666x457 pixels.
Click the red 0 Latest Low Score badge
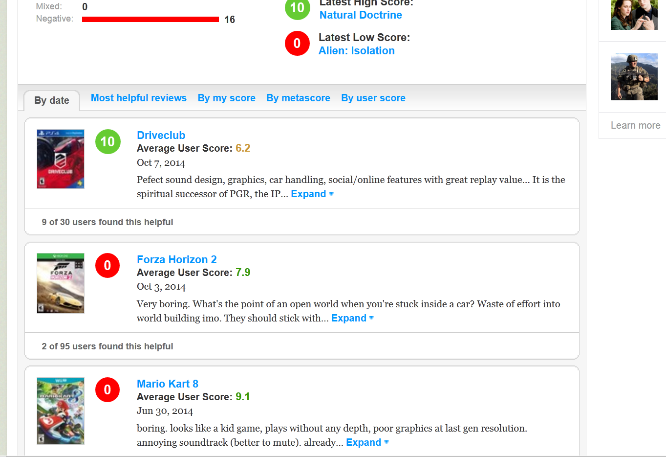tap(297, 44)
